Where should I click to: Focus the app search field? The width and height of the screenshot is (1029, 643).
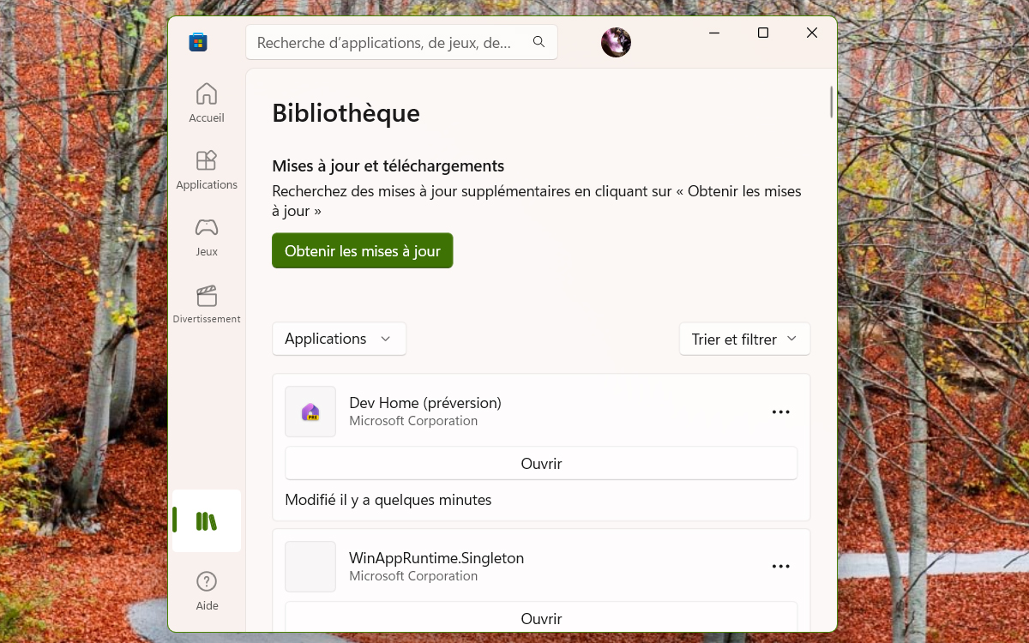tap(401, 42)
